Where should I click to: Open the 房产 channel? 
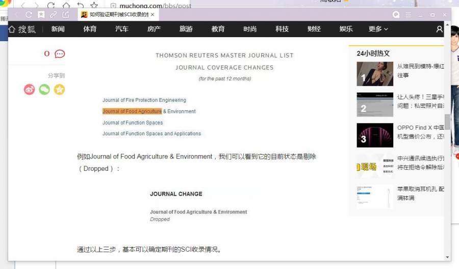coord(154,29)
